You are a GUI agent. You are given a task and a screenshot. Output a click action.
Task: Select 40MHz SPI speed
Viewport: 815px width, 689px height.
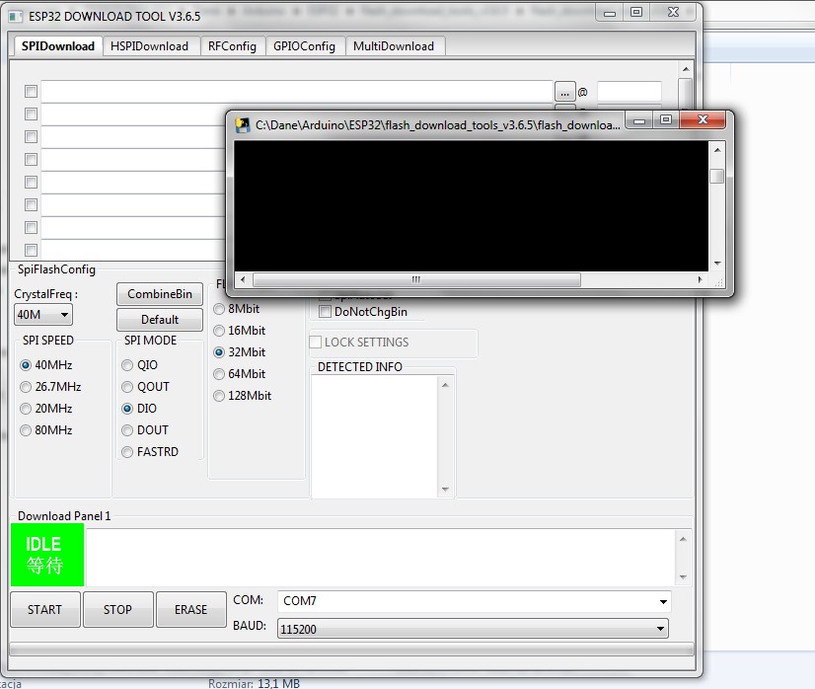tap(46, 365)
